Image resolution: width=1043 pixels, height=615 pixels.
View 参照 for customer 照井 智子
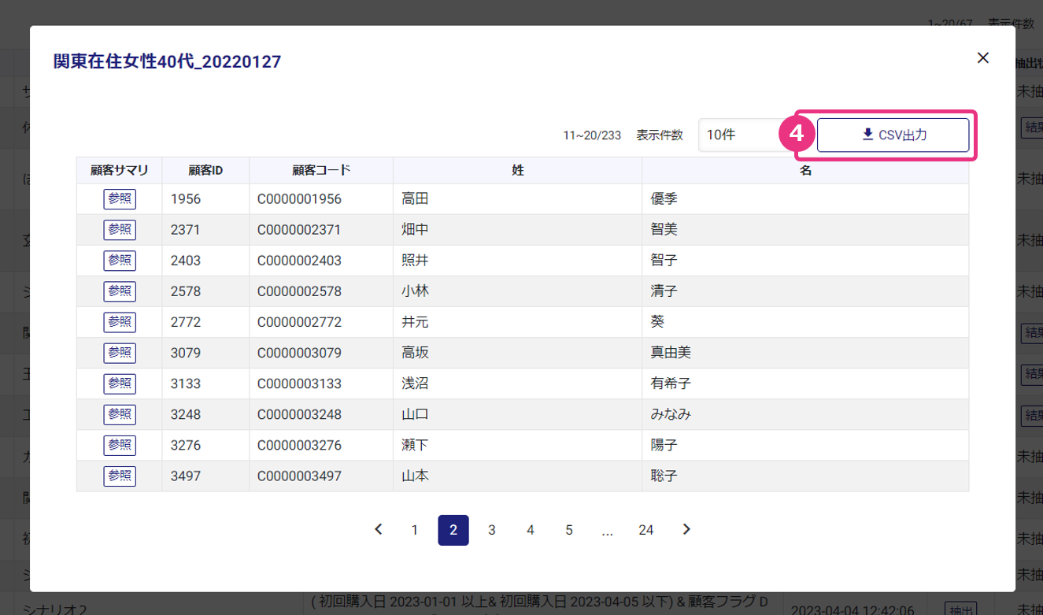click(x=120, y=261)
